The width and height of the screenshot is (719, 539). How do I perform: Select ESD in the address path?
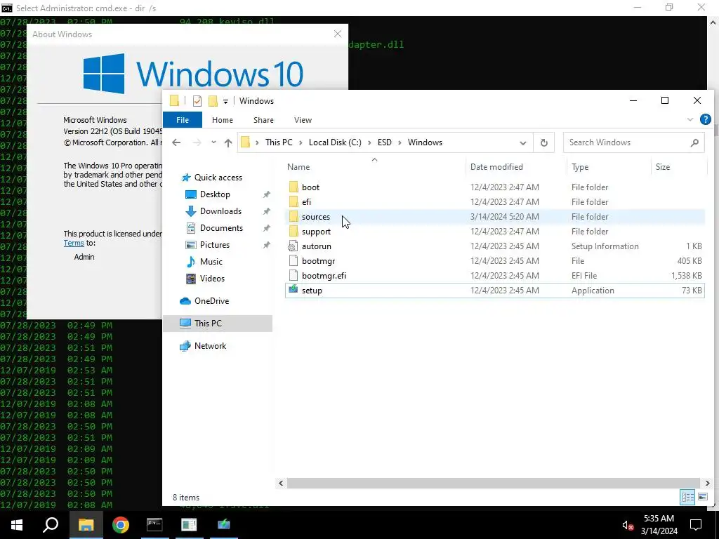(x=385, y=142)
